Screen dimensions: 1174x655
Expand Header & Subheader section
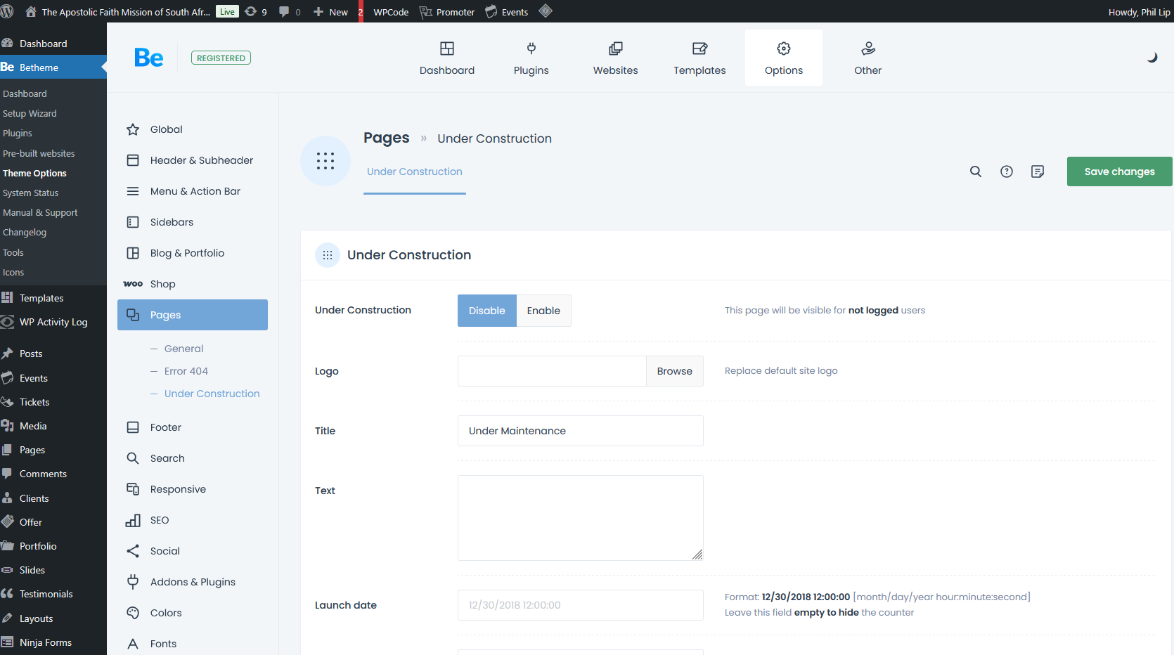click(201, 160)
